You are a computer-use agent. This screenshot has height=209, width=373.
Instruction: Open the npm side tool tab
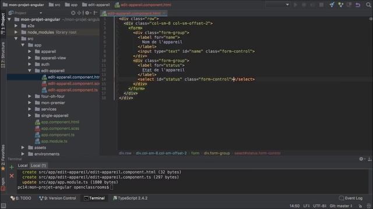pyautogui.click(x=3, y=184)
